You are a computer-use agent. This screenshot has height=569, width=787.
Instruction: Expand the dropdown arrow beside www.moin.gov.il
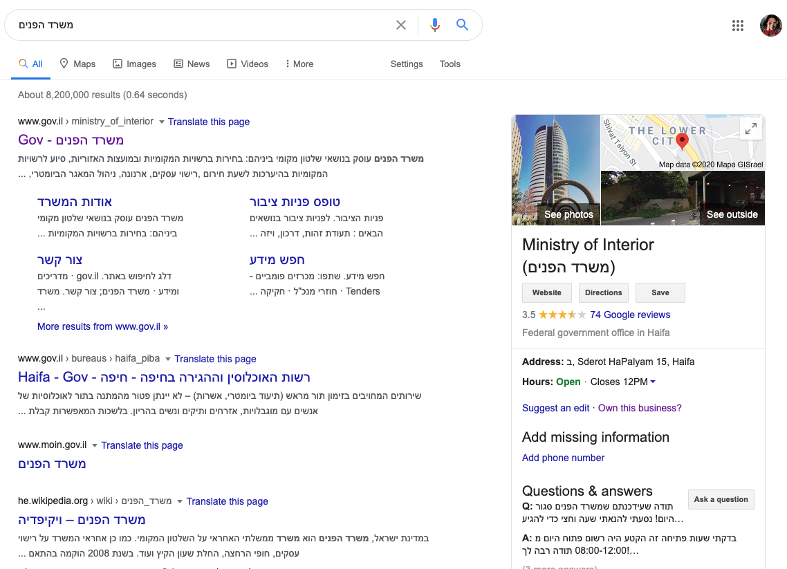tap(95, 445)
